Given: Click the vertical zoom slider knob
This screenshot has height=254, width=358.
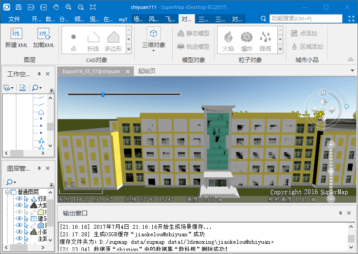Looking at the screenshot, I should point(331,171).
